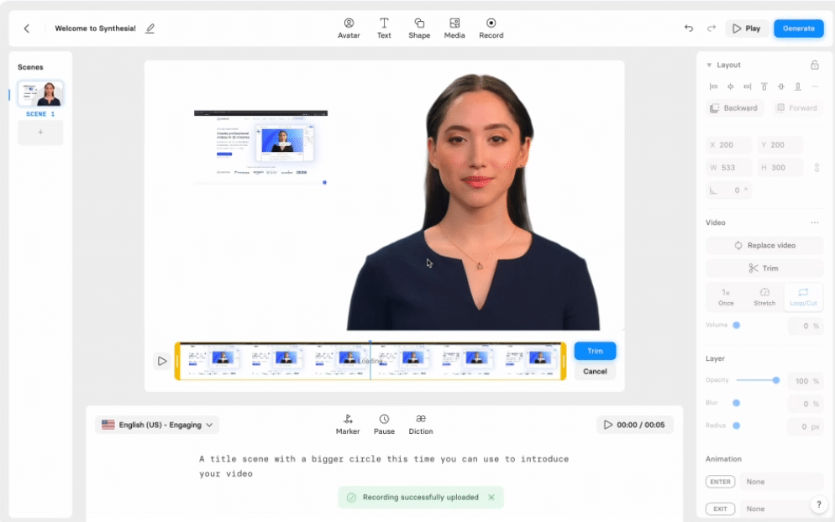This screenshot has width=835, height=522.
Task: Dismiss the Recording successfully uploaded notification
Action: (x=491, y=498)
